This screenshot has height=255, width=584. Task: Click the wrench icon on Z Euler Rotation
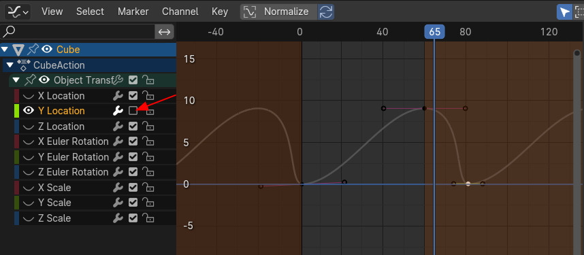118,172
